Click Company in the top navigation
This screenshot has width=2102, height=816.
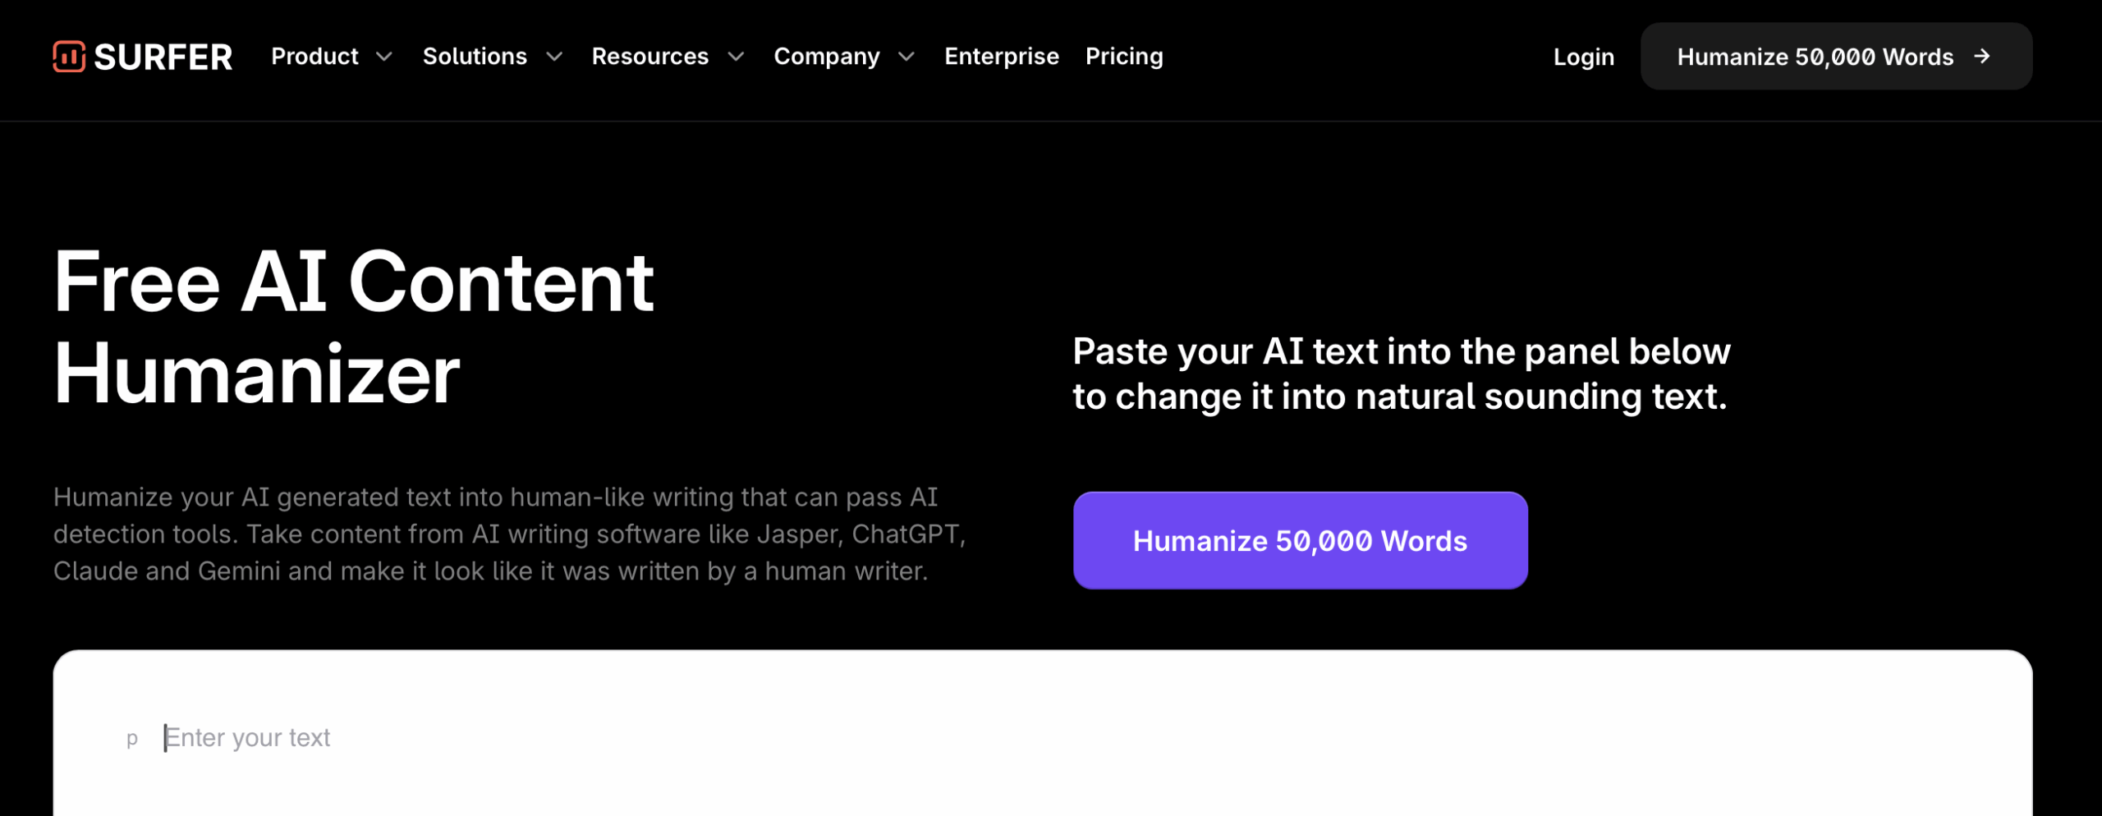coord(825,57)
